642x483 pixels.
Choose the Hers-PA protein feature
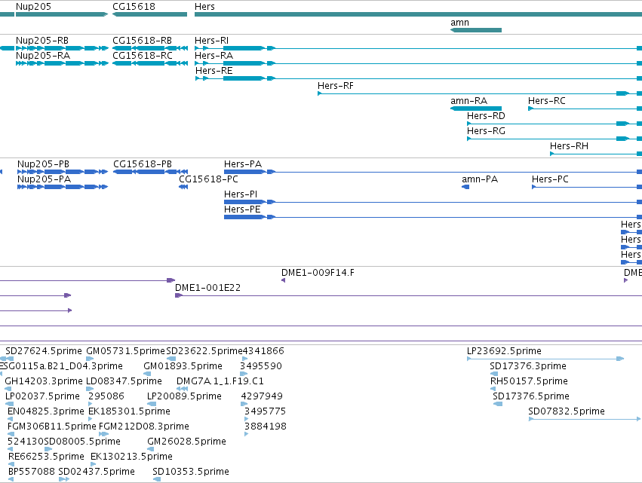(x=243, y=164)
